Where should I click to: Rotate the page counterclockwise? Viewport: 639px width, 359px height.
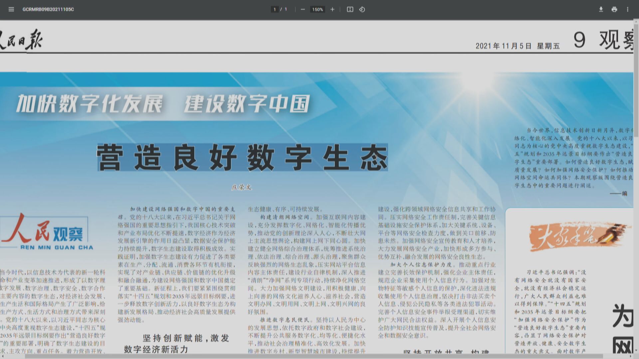[x=362, y=9]
